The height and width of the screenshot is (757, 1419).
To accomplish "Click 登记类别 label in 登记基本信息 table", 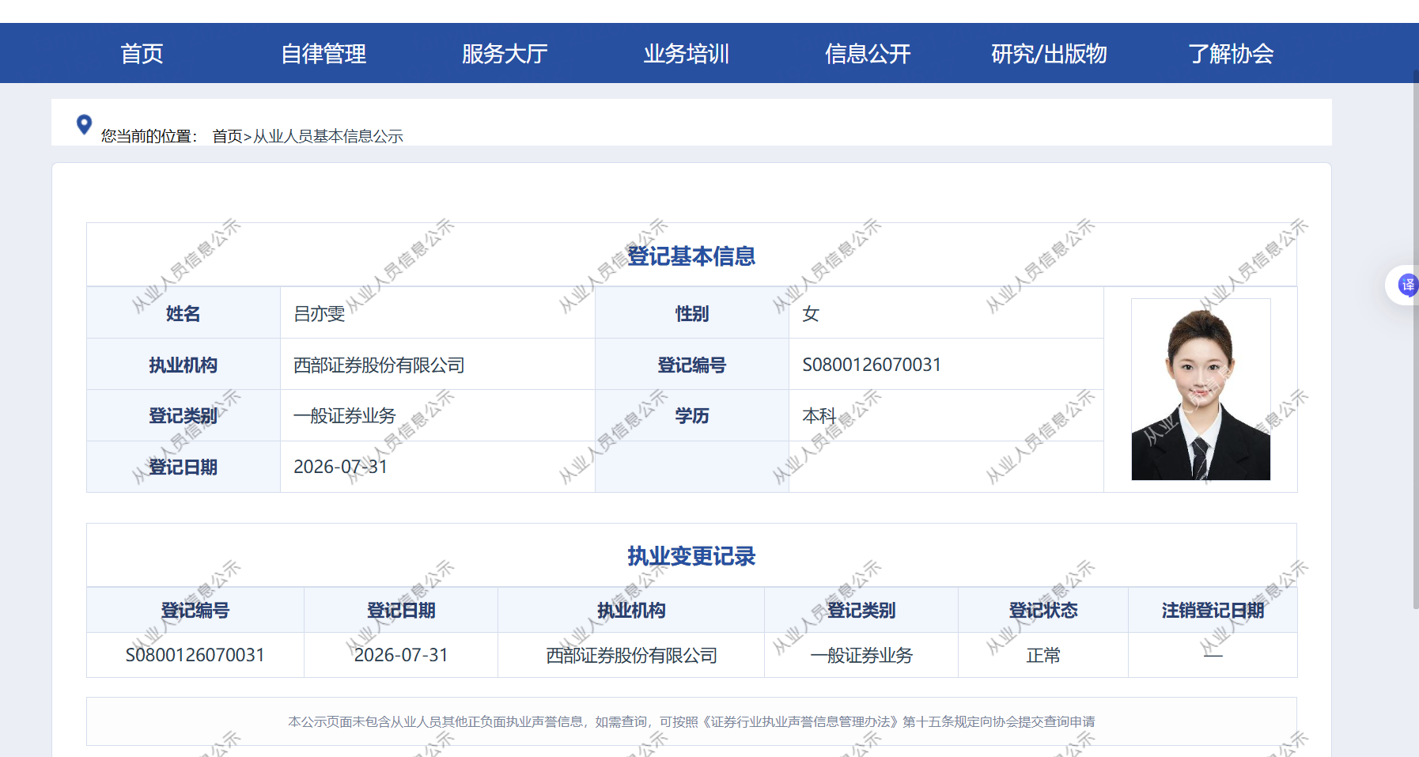I will (x=183, y=416).
